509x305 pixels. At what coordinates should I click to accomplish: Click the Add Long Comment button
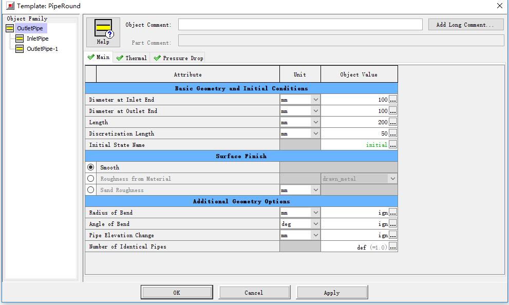[465, 25]
